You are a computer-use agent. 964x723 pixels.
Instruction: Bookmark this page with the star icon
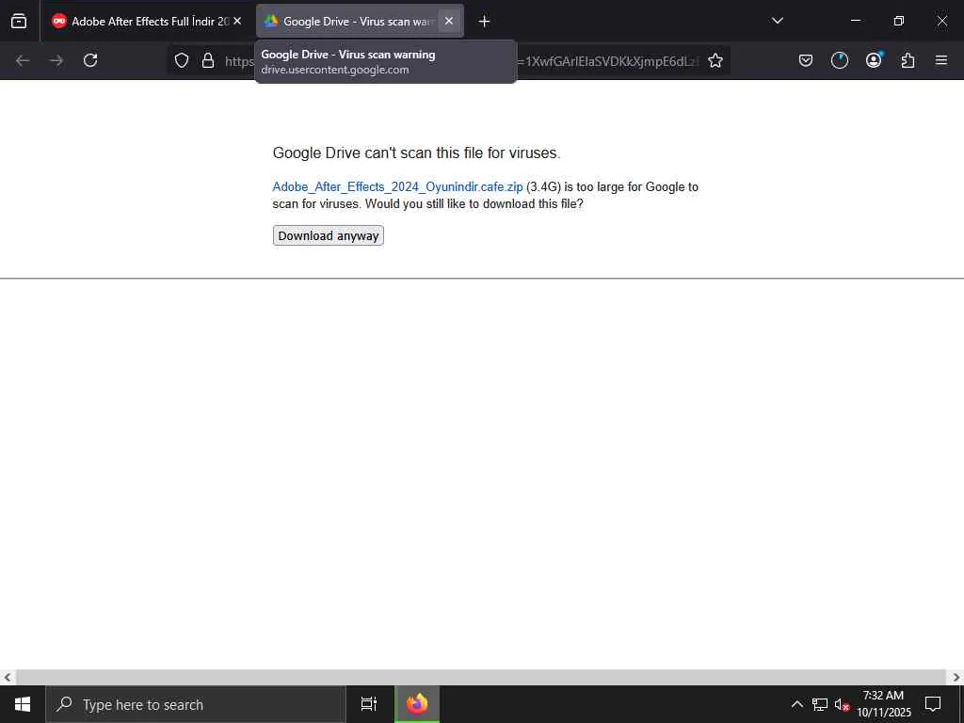715,60
